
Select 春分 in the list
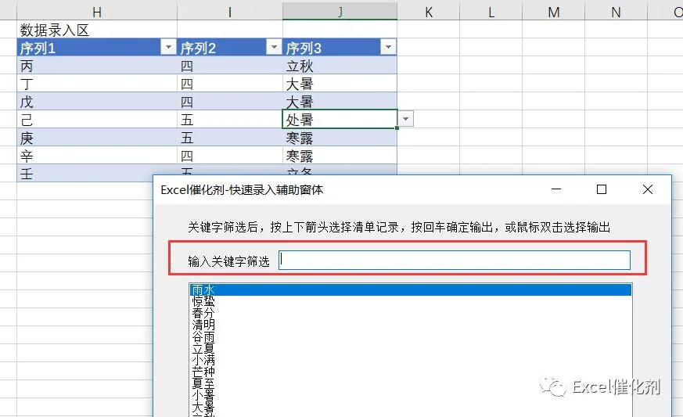click(x=410, y=313)
